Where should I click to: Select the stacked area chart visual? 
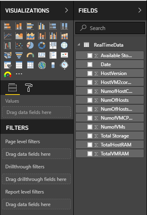(30, 36)
